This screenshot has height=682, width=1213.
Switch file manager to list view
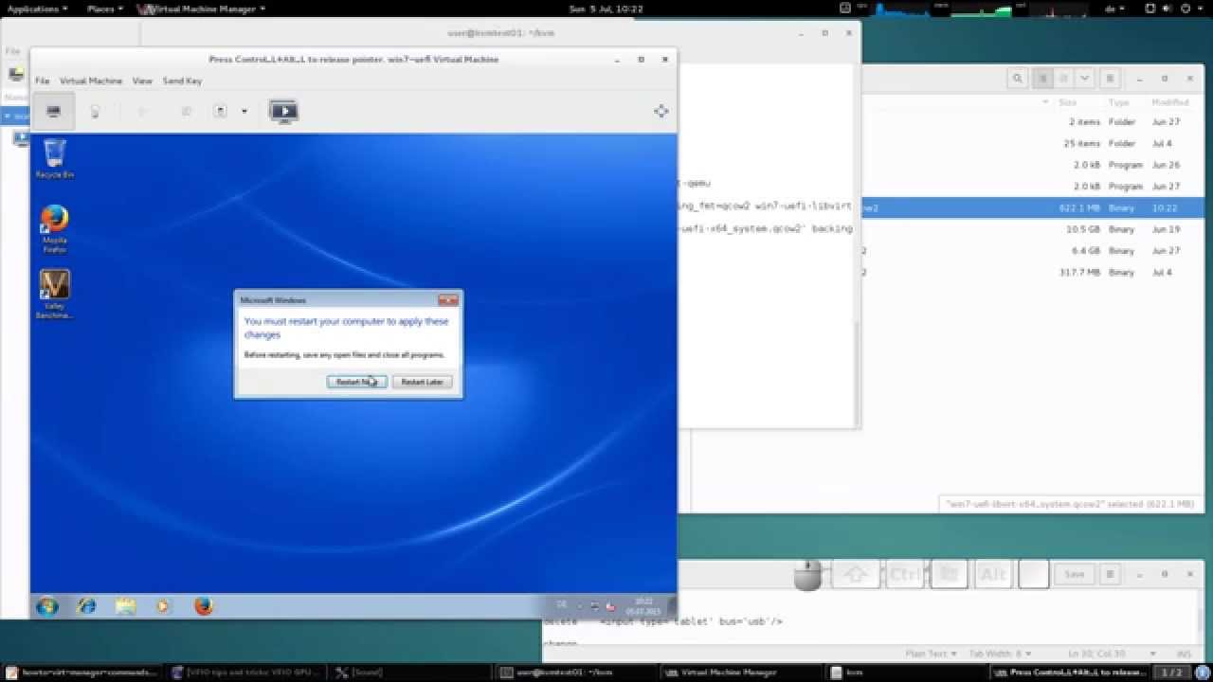(x=1042, y=79)
